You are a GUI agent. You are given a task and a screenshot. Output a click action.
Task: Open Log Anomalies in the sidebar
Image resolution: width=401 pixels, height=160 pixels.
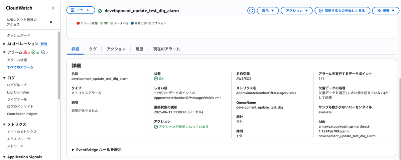click(18, 92)
